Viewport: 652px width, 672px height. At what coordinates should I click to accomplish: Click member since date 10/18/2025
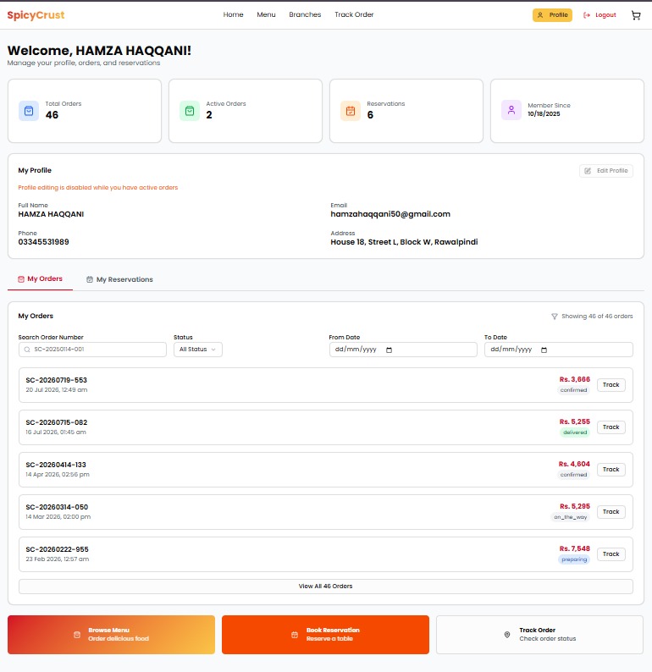click(x=544, y=113)
